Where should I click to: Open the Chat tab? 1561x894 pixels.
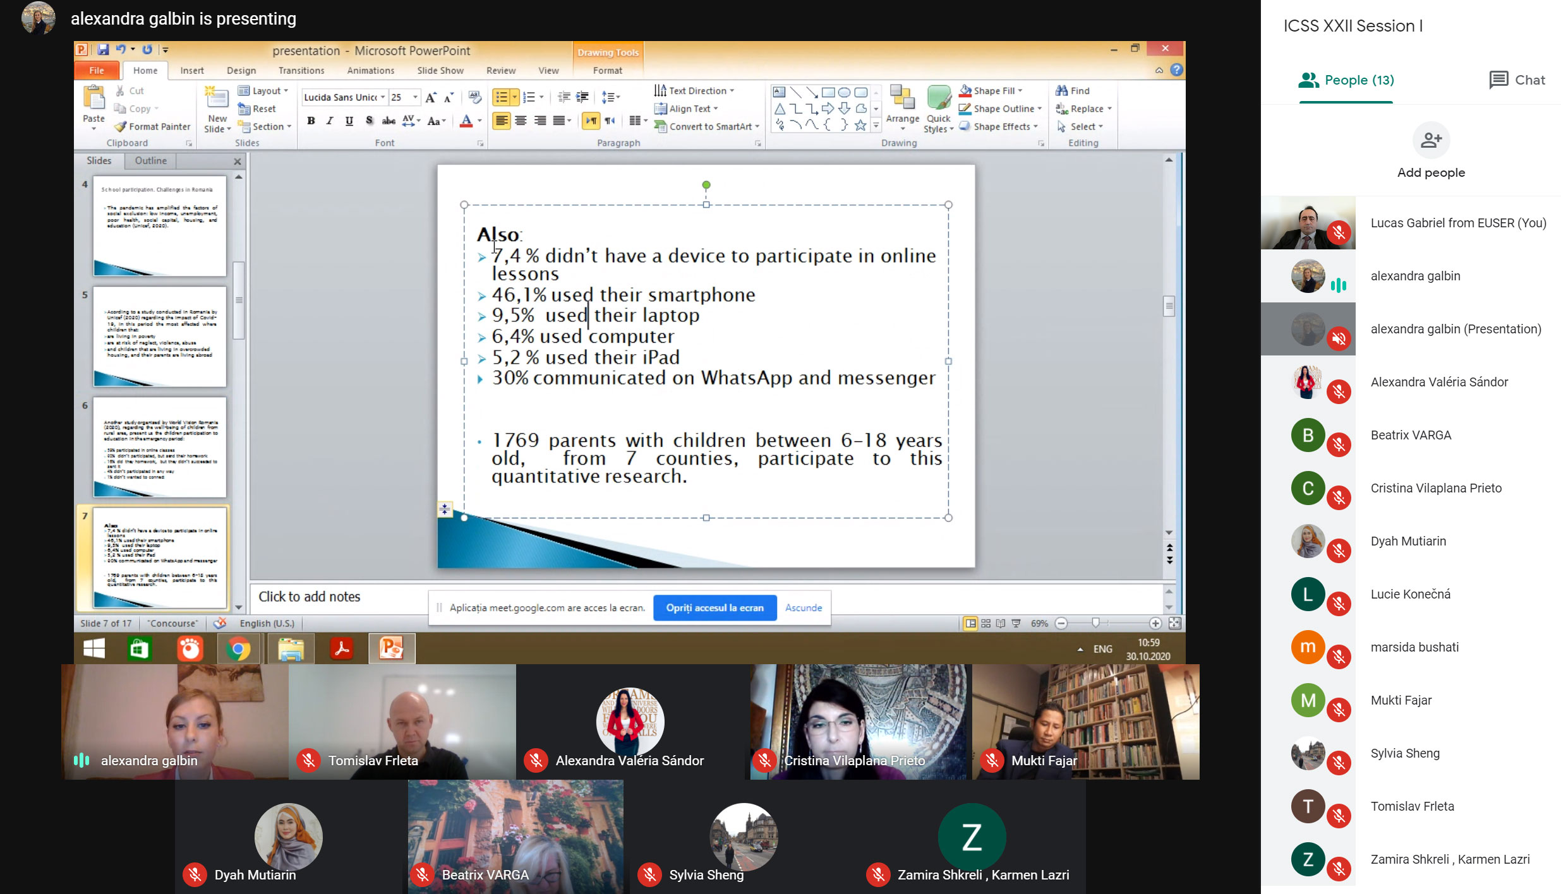click(x=1517, y=80)
